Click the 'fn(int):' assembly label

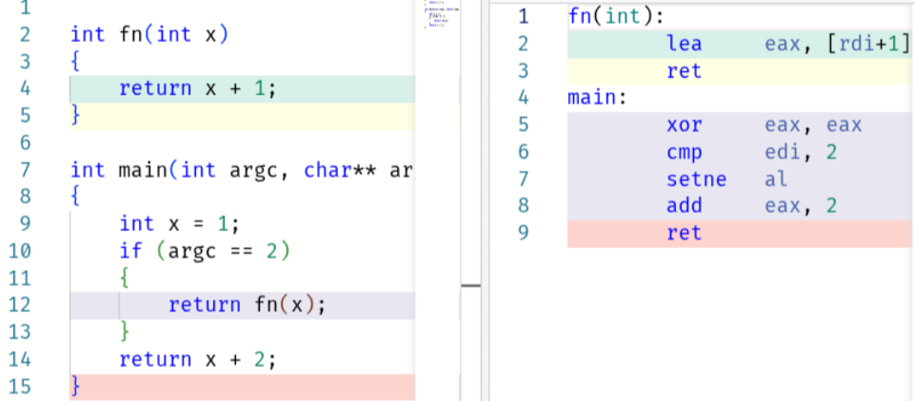[604, 16]
